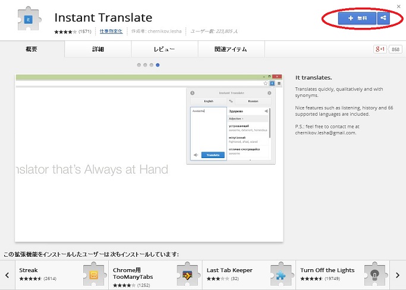406x290 pixels.
Task: Select the 概要 tab
Action: click(32, 49)
